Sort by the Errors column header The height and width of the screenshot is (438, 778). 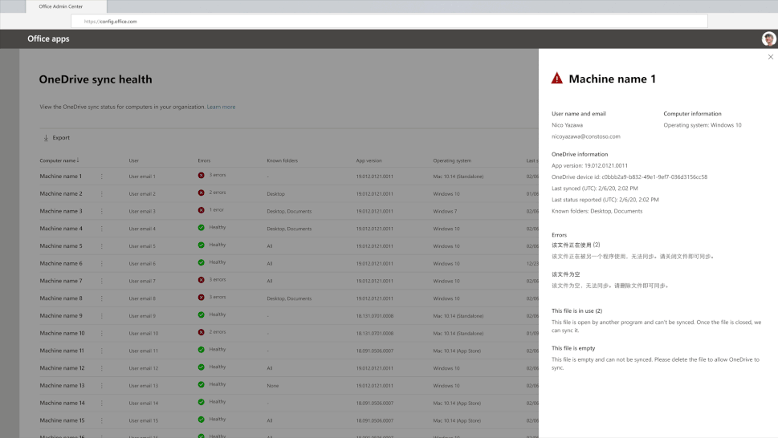(204, 160)
